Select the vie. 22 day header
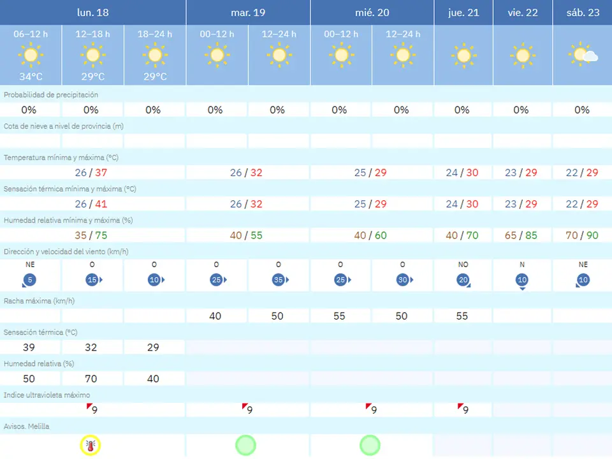Image resolution: width=612 pixels, height=459 pixels. tap(523, 13)
